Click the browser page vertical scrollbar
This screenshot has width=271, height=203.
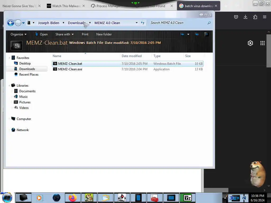pyautogui.click(x=269, y=51)
